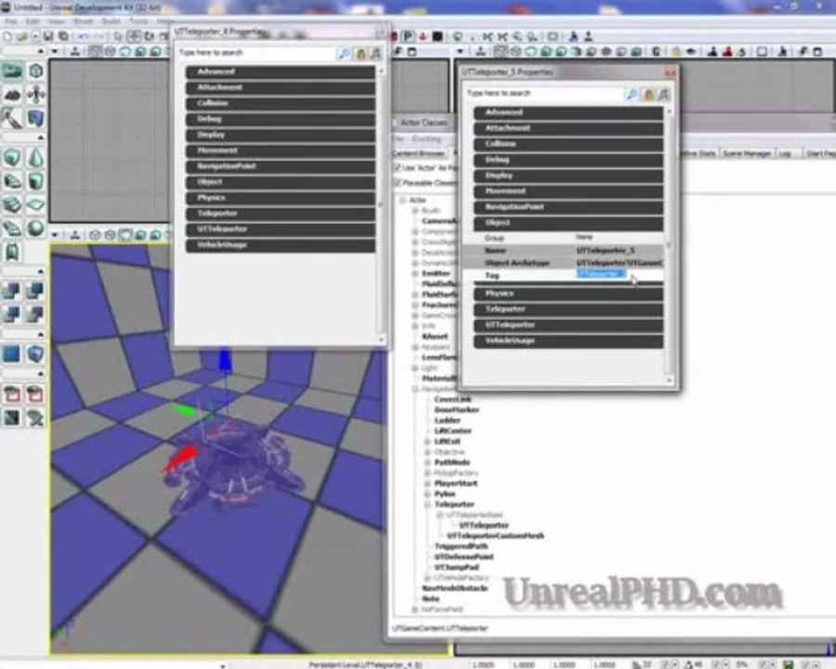836x669 pixels.
Task: Click the Save icon in main toolbar
Action: tap(48, 36)
